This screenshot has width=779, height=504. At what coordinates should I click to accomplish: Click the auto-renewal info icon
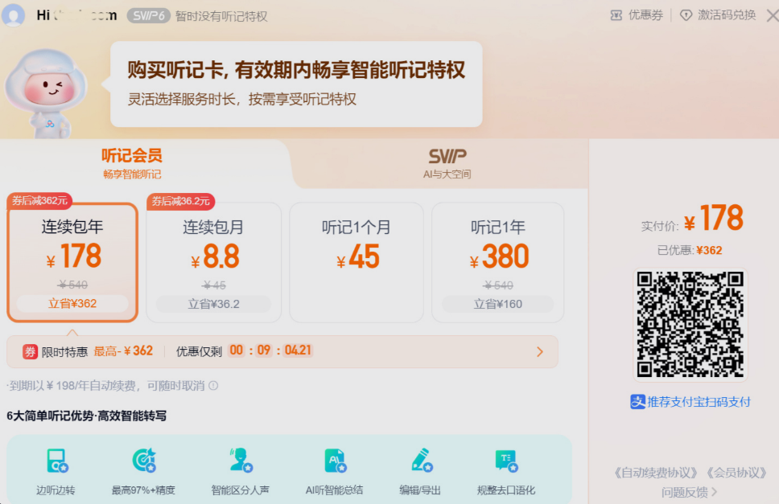coord(213,386)
